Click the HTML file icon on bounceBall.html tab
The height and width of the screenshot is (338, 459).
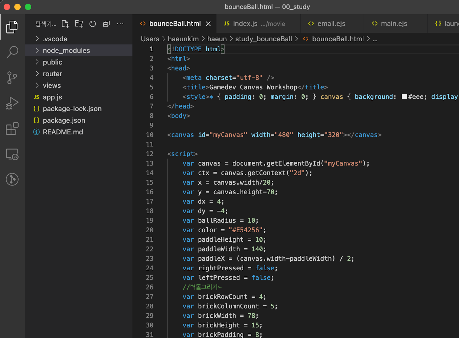tap(143, 24)
